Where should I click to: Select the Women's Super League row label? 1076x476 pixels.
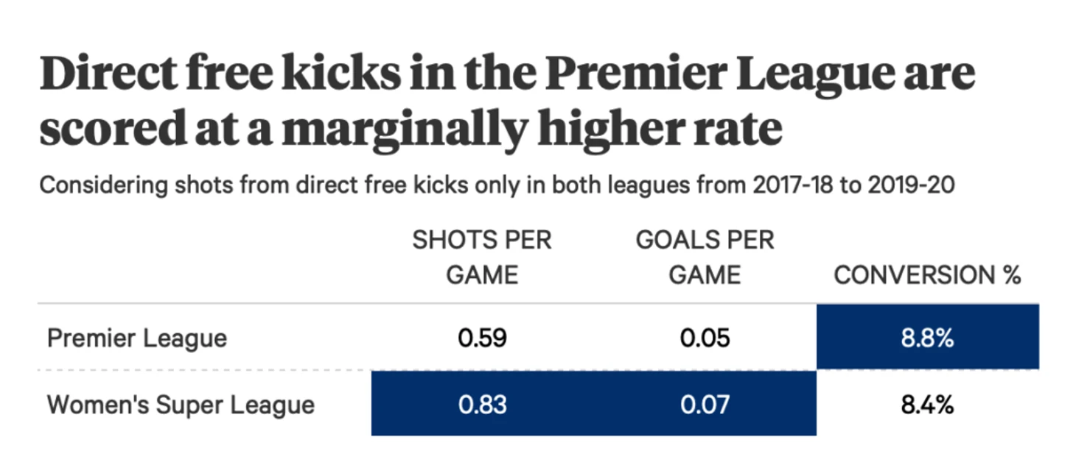(181, 405)
